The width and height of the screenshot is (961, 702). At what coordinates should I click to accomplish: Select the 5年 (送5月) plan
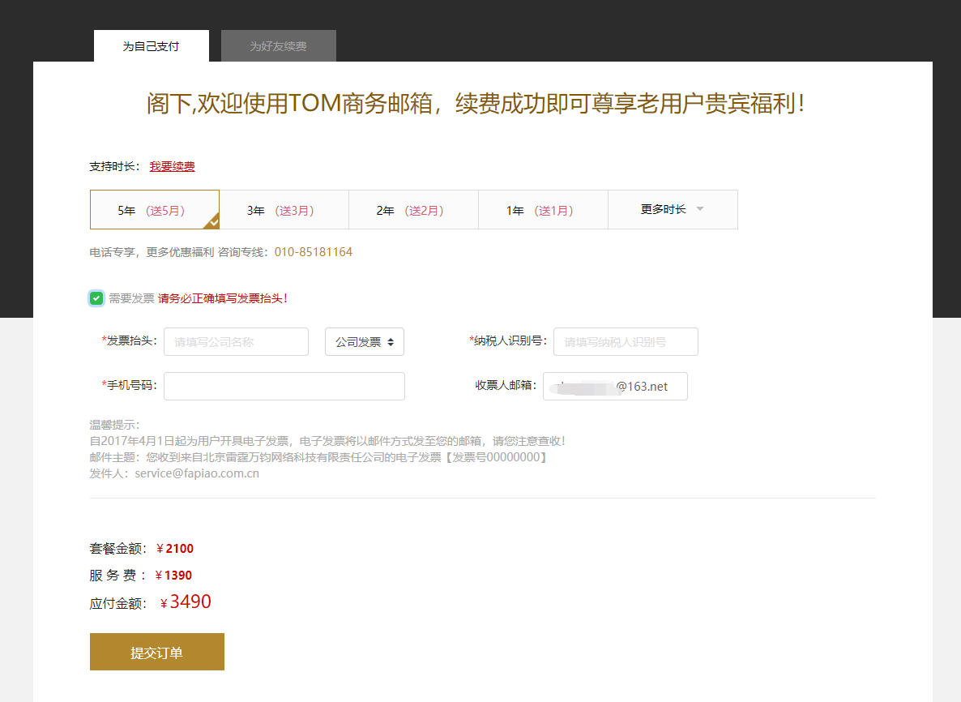pos(155,210)
